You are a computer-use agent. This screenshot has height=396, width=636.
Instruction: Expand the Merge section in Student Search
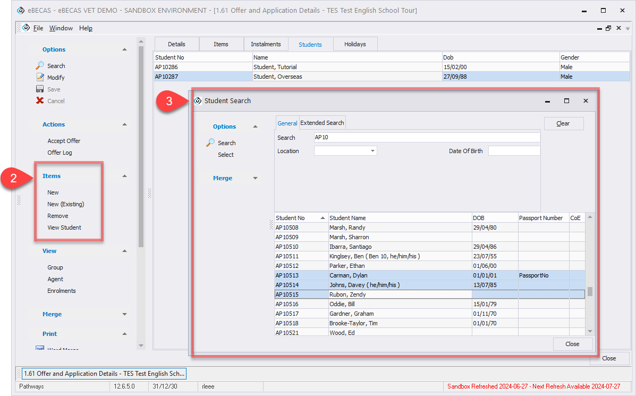pos(255,179)
